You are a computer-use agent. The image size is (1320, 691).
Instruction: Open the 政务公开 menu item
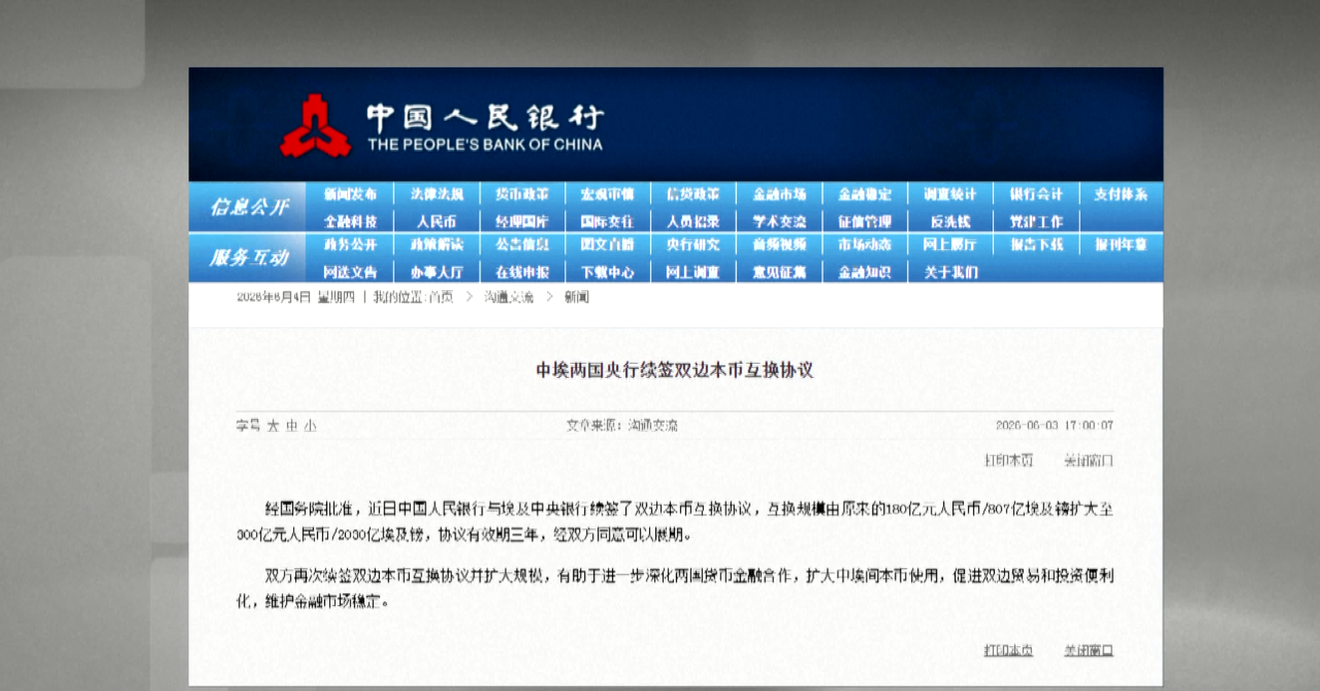click(x=350, y=244)
